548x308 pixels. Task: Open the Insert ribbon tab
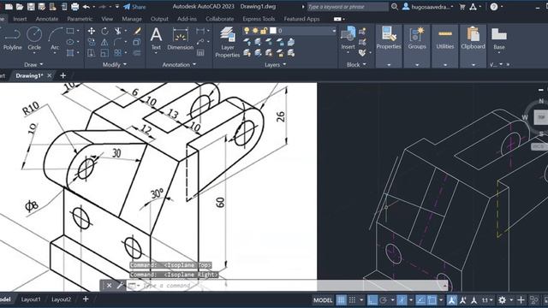tap(20, 19)
